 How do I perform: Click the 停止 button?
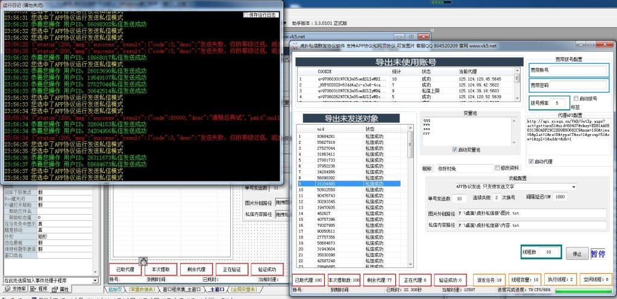pos(577,254)
